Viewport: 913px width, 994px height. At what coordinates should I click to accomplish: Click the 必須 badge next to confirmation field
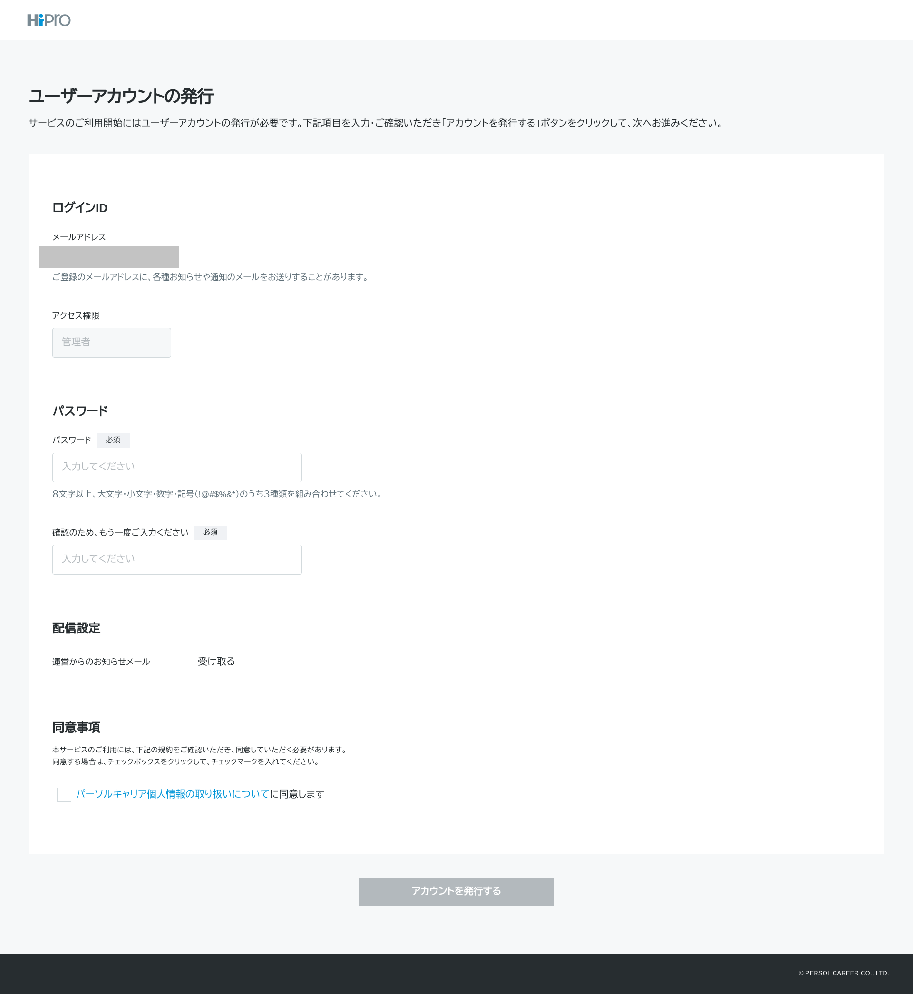coord(211,532)
